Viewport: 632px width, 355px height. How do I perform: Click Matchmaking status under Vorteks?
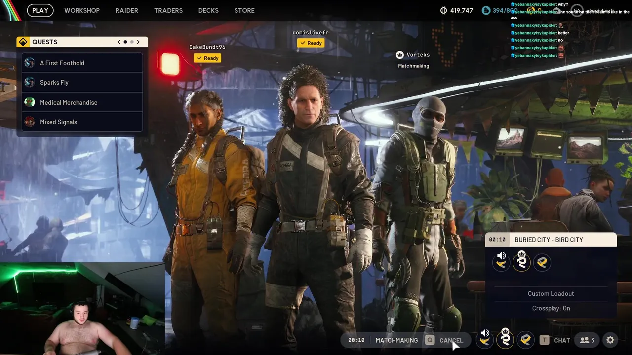(x=414, y=66)
